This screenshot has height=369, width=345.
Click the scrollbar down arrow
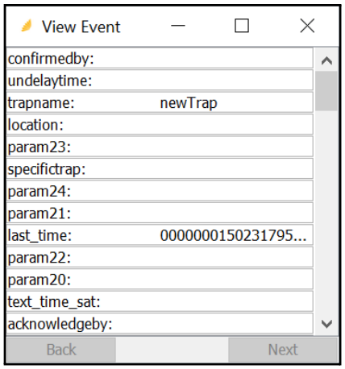(326, 324)
